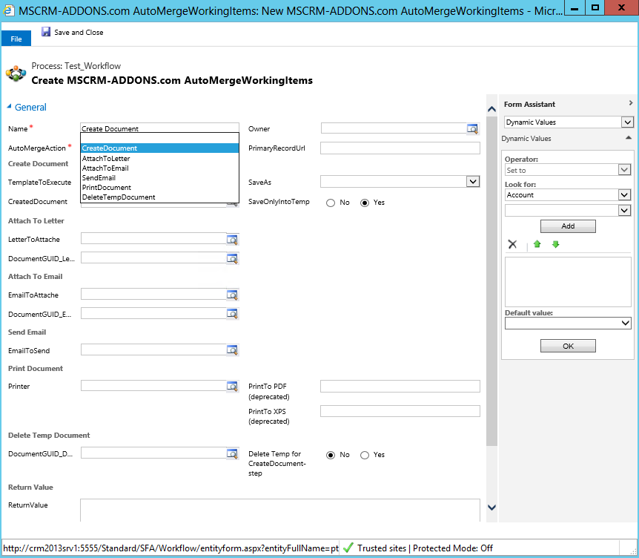Screen dimensions: 639x558
Task: Click the form scroll up arrow
Action: (492, 109)
